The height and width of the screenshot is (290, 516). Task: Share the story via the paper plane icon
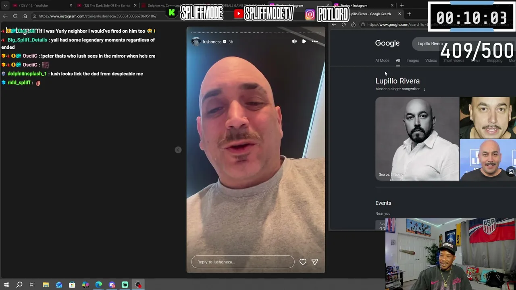pyautogui.click(x=315, y=262)
